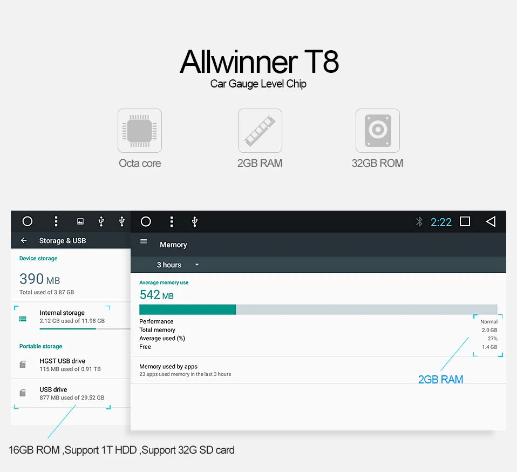This screenshot has height=472, width=517.
Task: Click the 2:22 clock
Action: tap(441, 222)
